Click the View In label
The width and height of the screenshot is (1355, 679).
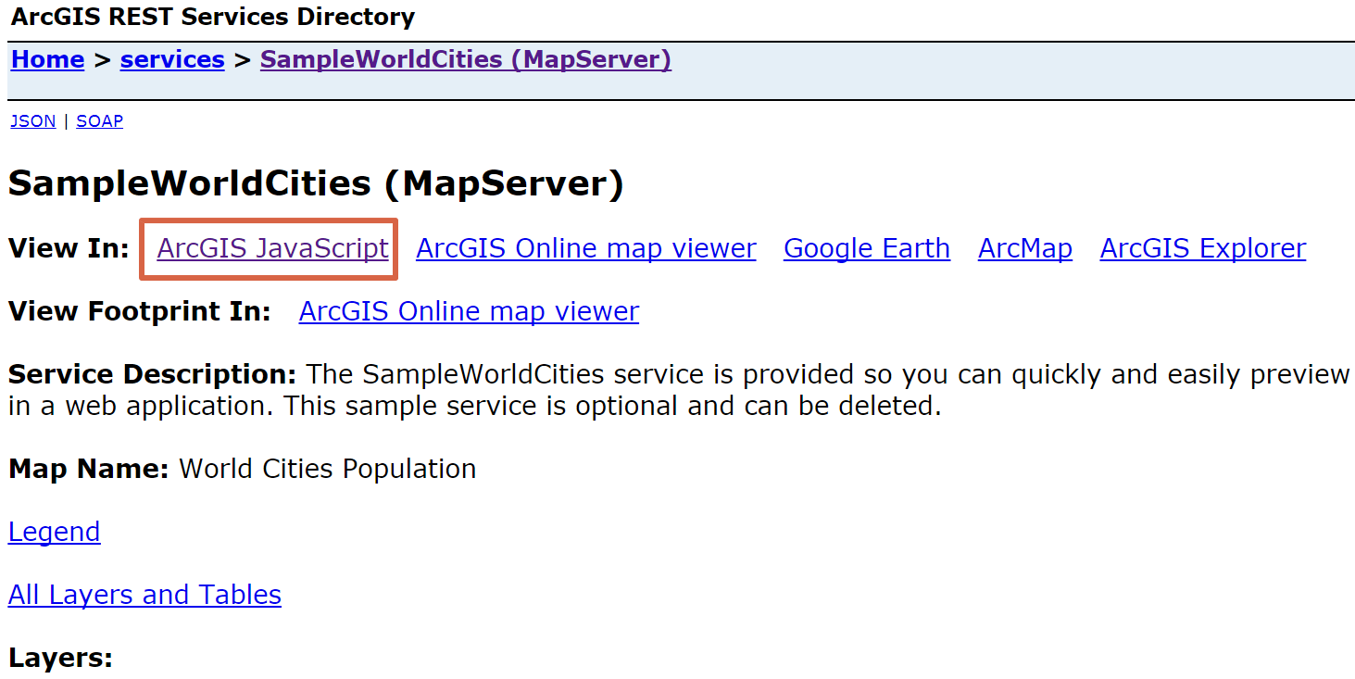pos(69,248)
